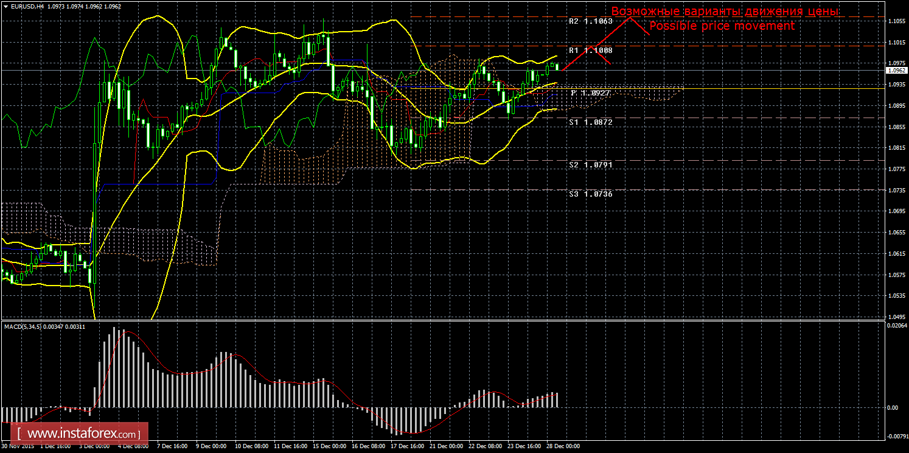
Task: Click the Russian red annotation text line
Action: click(x=724, y=12)
